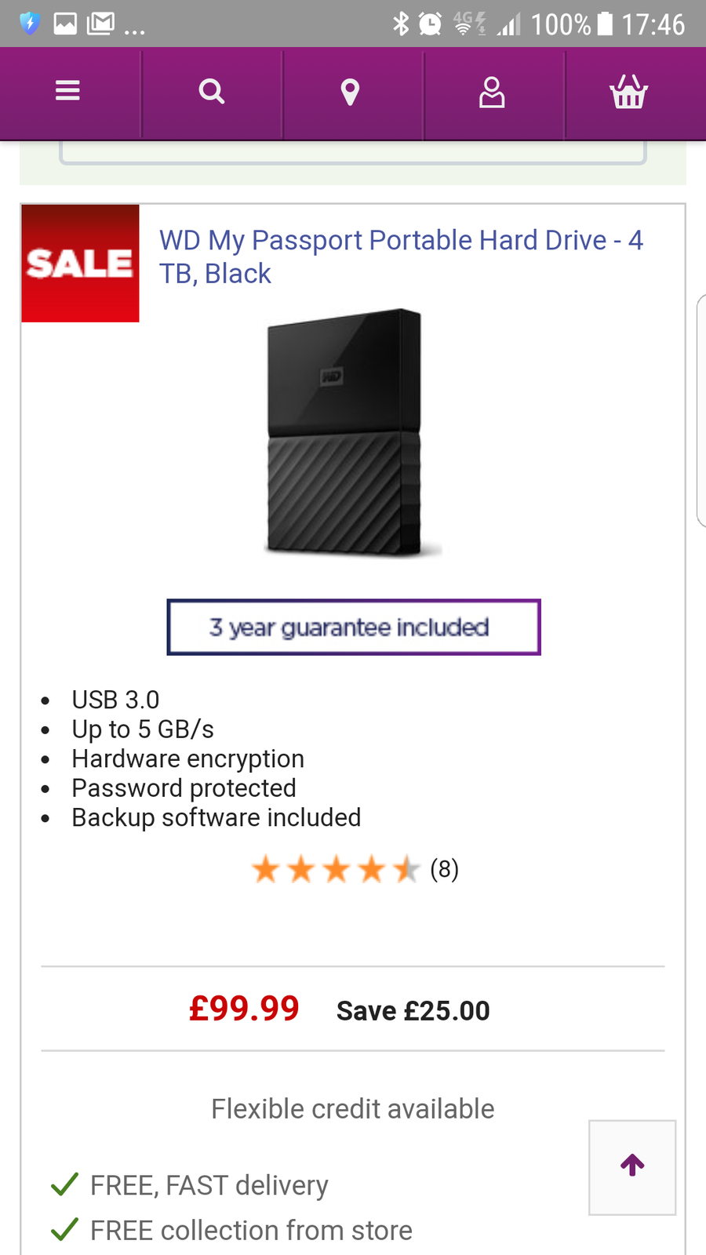Tap the search magnifier icon
This screenshot has height=1255, width=706.
(x=212, y=92)
